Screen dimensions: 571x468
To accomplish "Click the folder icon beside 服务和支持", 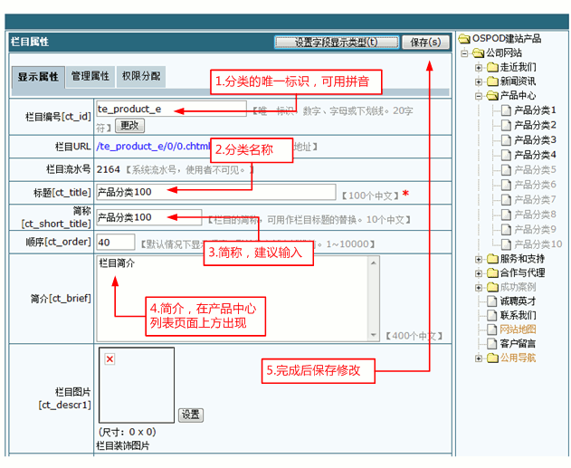I will point(492,259).
